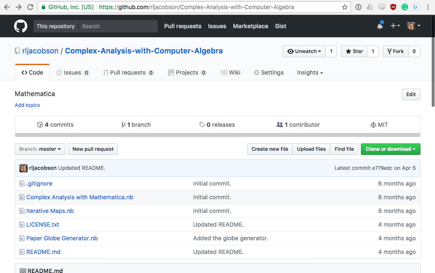Viewport: 435px width, 273px height.
Task: Open Unwatch dropdown button
Action: (x=304, y=51)
